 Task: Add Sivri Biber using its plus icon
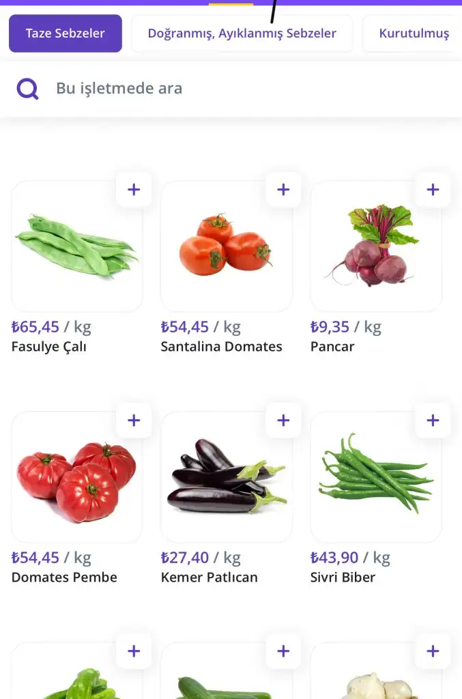tap(433, 420)
